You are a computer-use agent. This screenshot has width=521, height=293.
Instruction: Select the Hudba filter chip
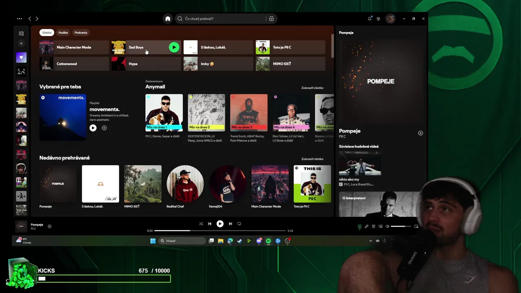tap(63, 33)
